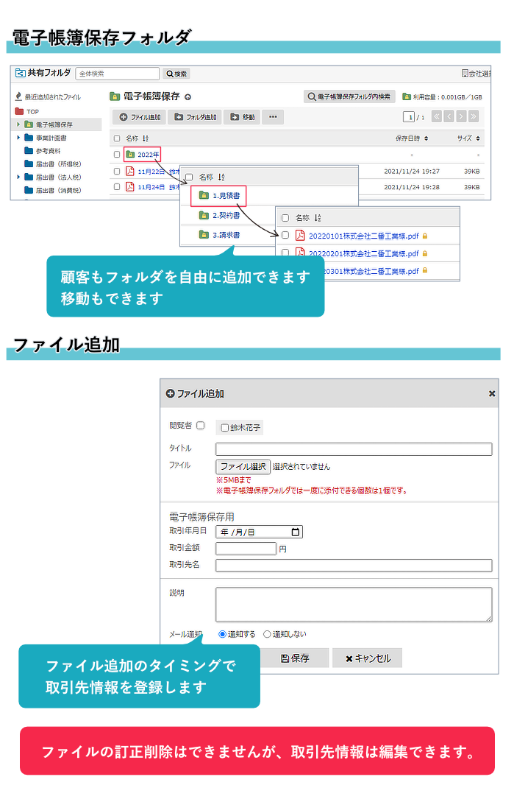Check the 鈴木花子 viewer checkbox
514x788 pixels.
coord(225,428)
